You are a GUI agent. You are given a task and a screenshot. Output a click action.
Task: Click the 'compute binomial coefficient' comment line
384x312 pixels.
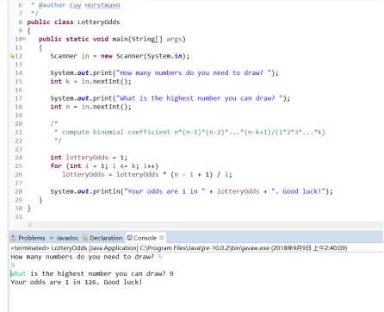tap(189, 132)
